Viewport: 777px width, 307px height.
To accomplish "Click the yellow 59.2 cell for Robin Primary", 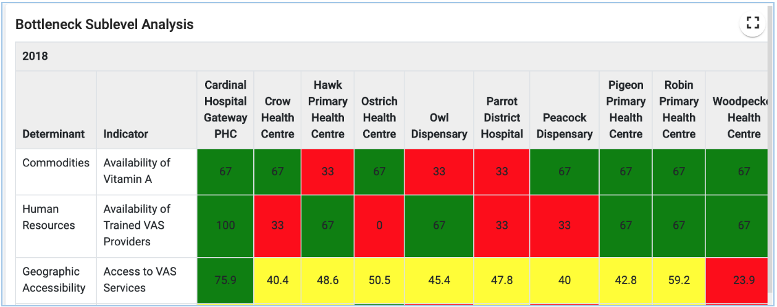I will coord(679,280).
